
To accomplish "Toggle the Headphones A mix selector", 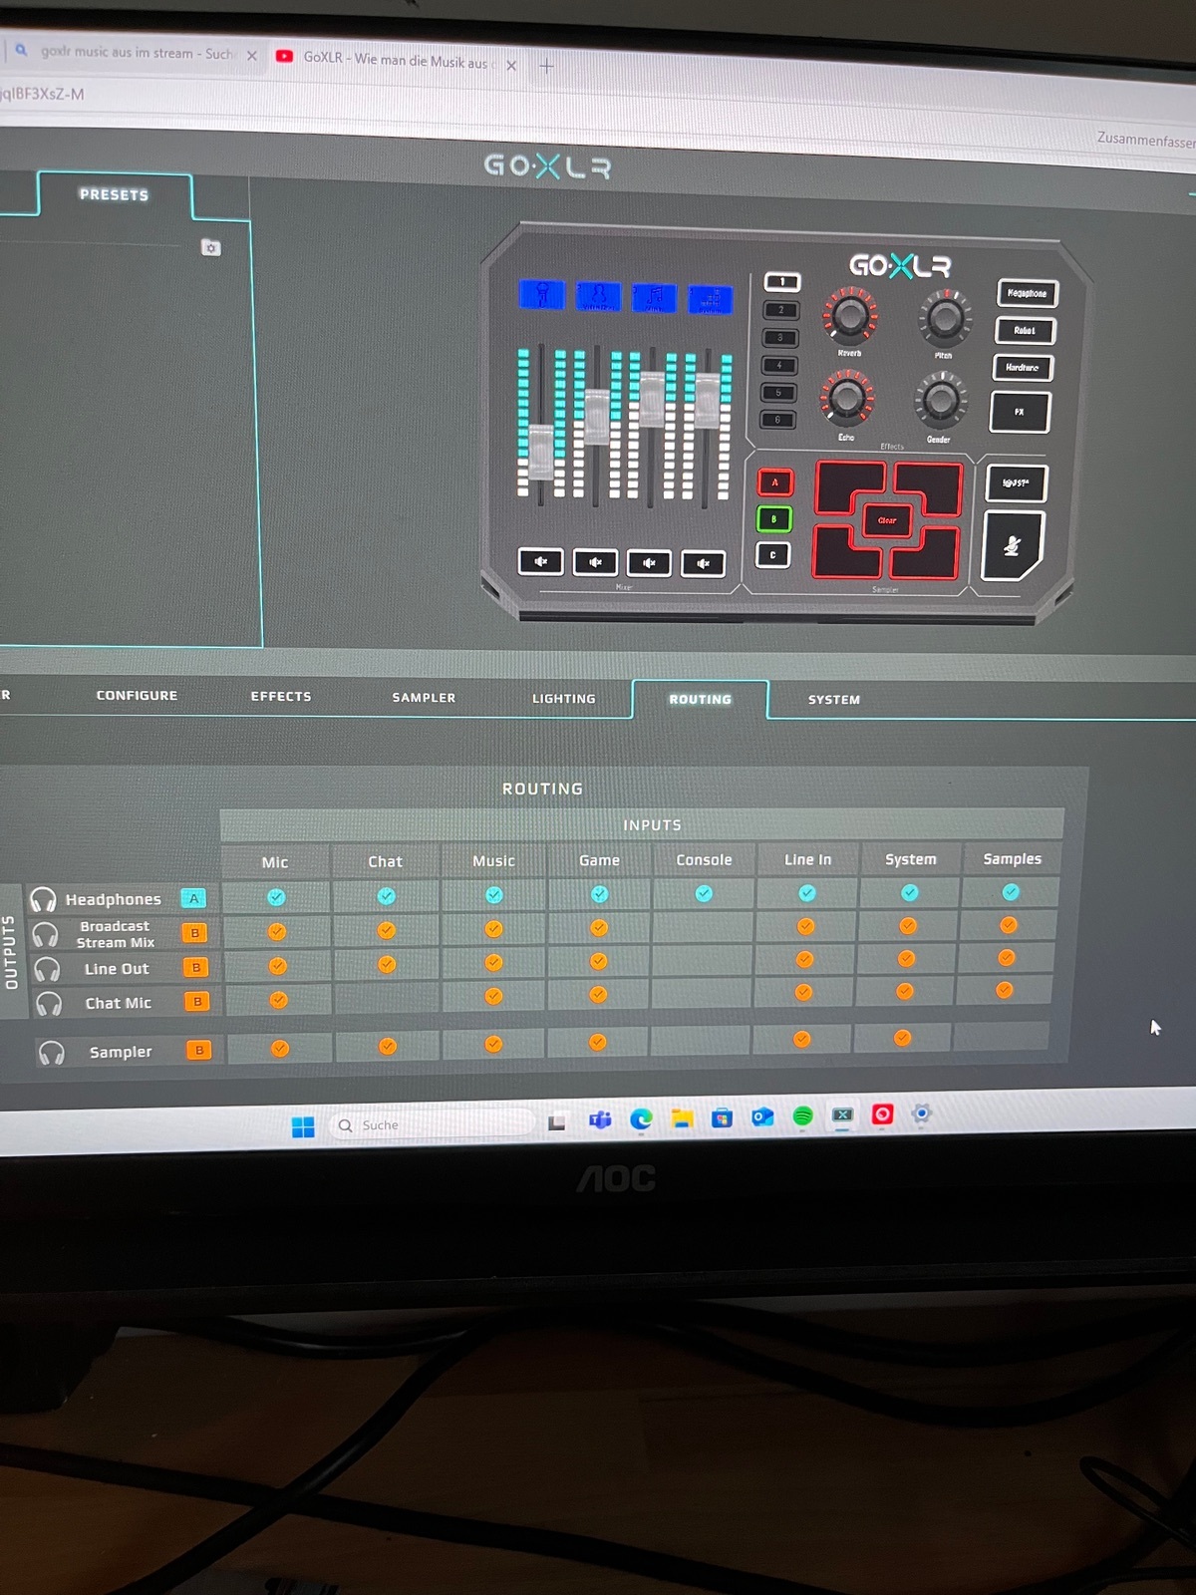I will (x=193, y=898).
